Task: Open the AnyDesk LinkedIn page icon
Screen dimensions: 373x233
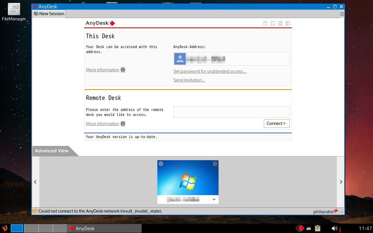Action: coord(265,23)
